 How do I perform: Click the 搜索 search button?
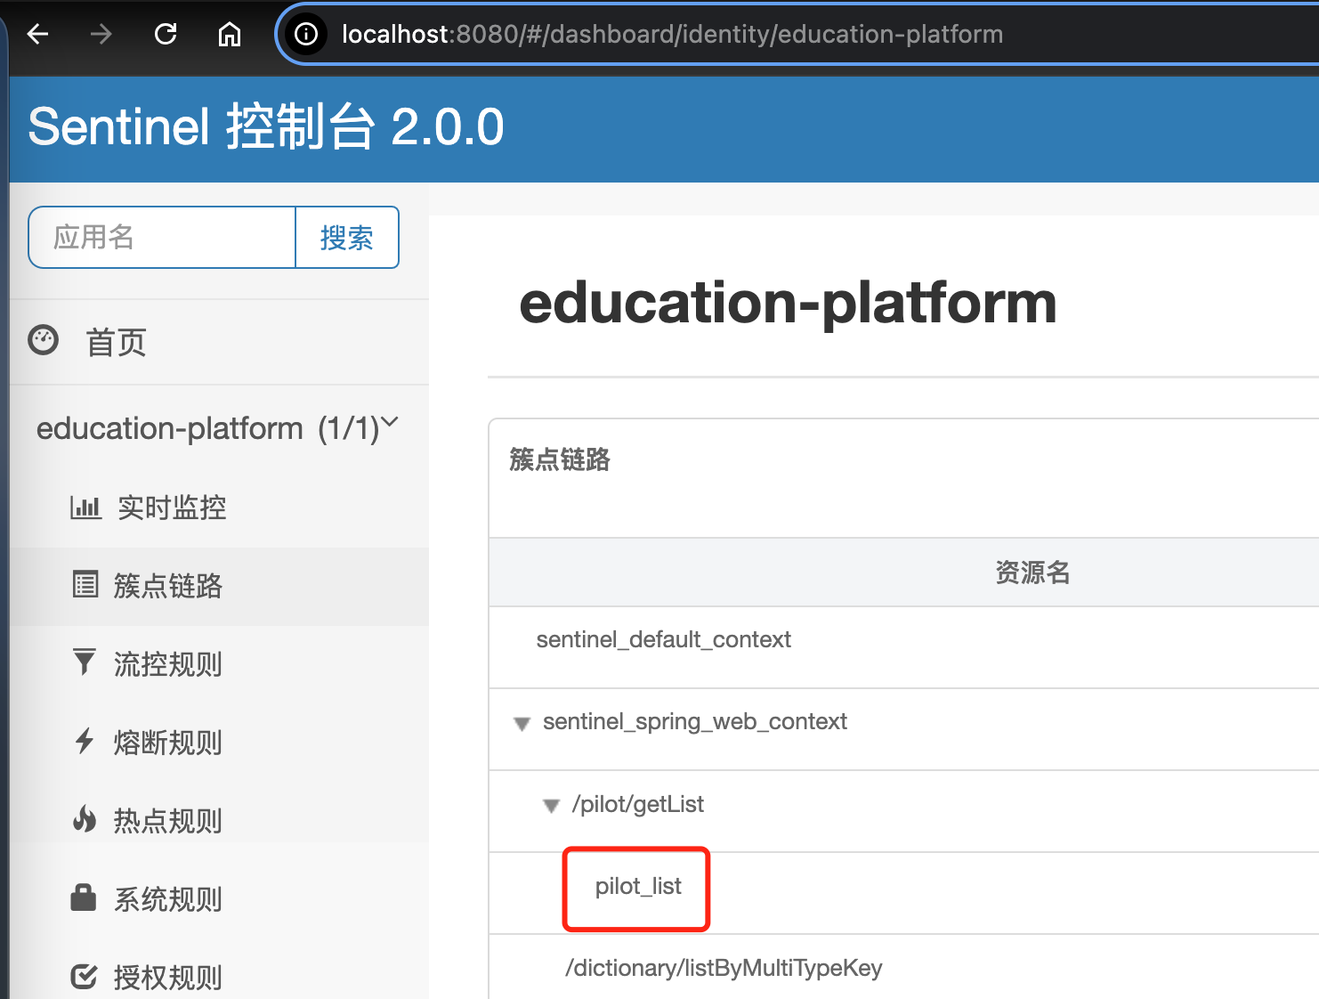(347, 237)
